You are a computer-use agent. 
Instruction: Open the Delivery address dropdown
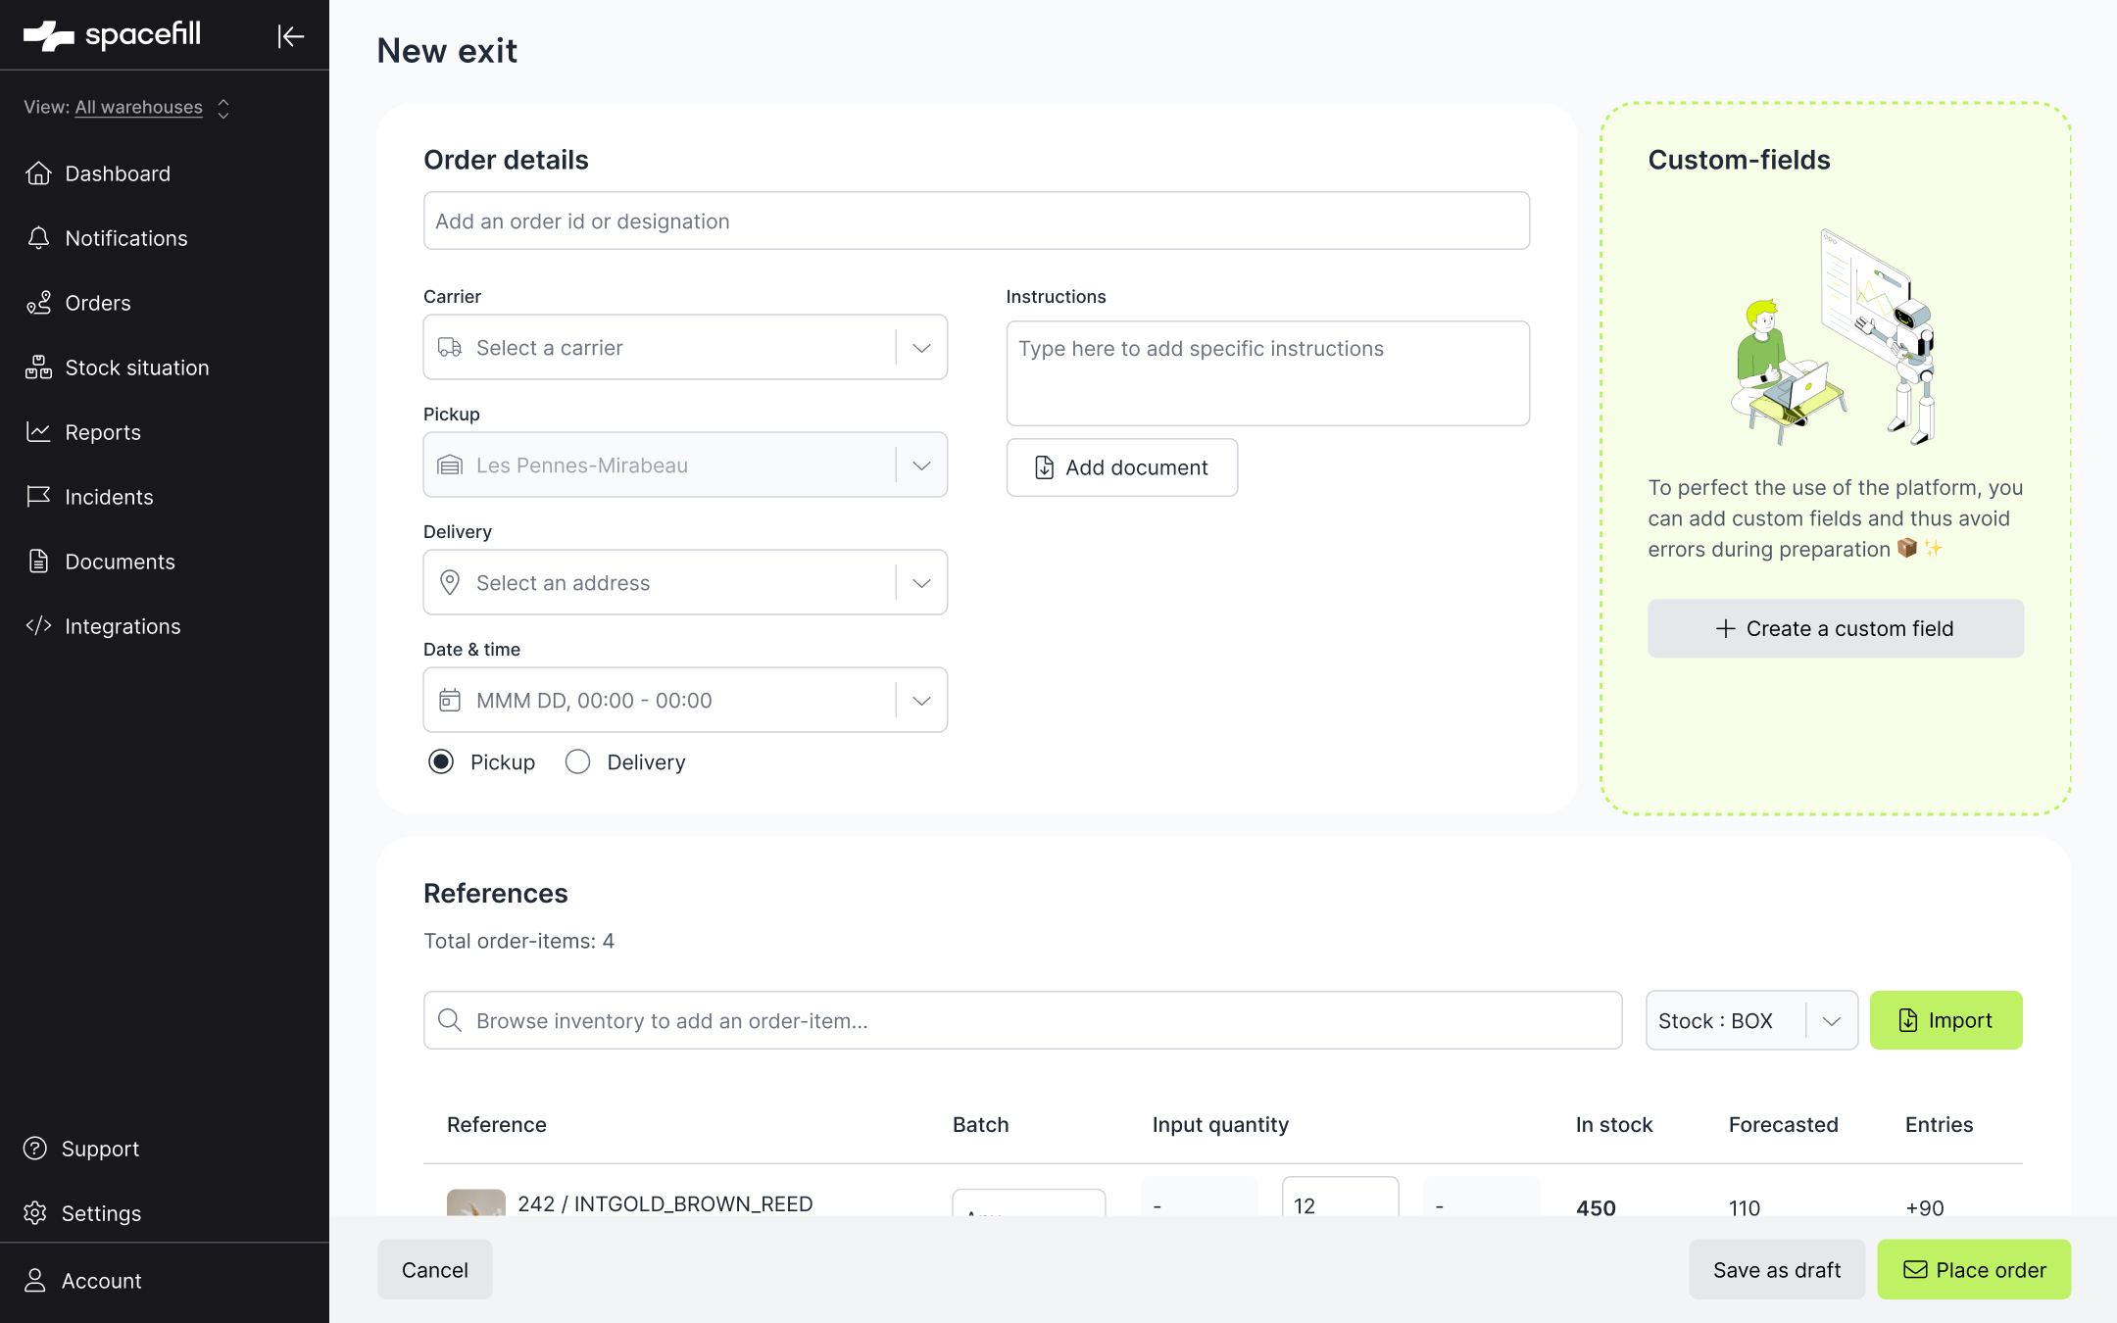tap(685, 582)
